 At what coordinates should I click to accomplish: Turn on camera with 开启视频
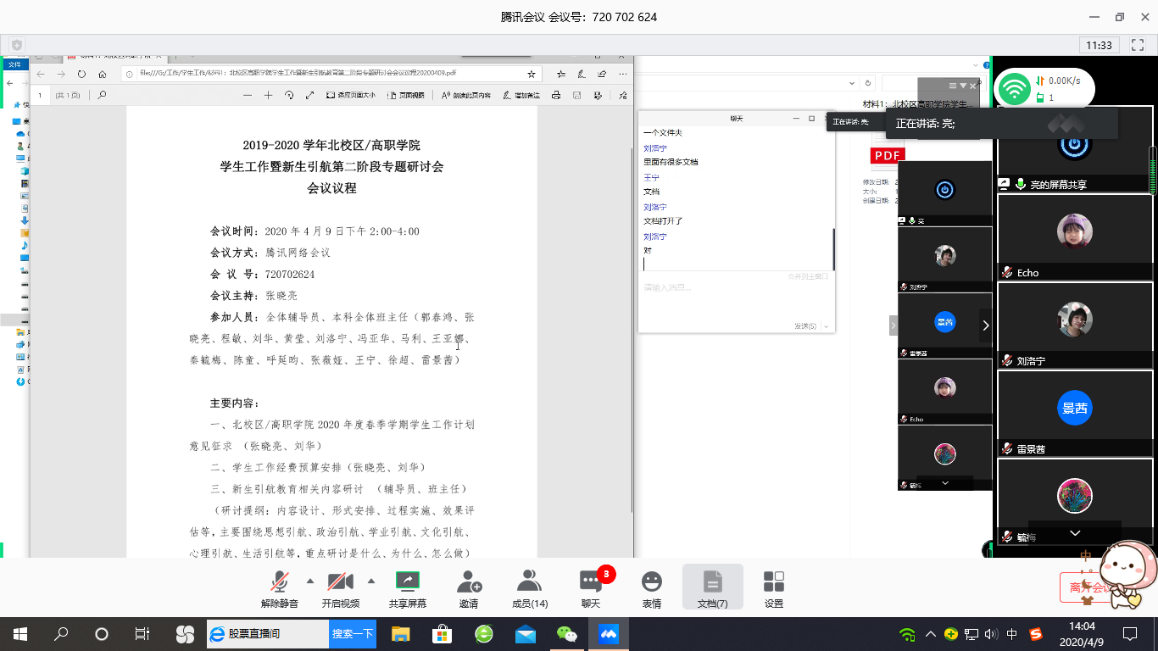(x=340, y=588)
